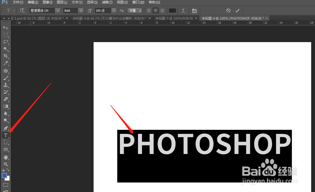Screen dimensions: 315x192
Task: Select the Rectangular Marquee tool
Action: click(x=6, y=34)
